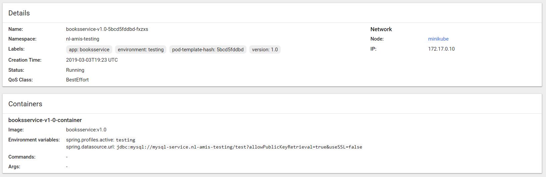This screenshot has width=546, height=177.
Task: Click the pod name booksservice-v1.0-5bcd5fddbd-fxzxs
Action: (107, 29)
